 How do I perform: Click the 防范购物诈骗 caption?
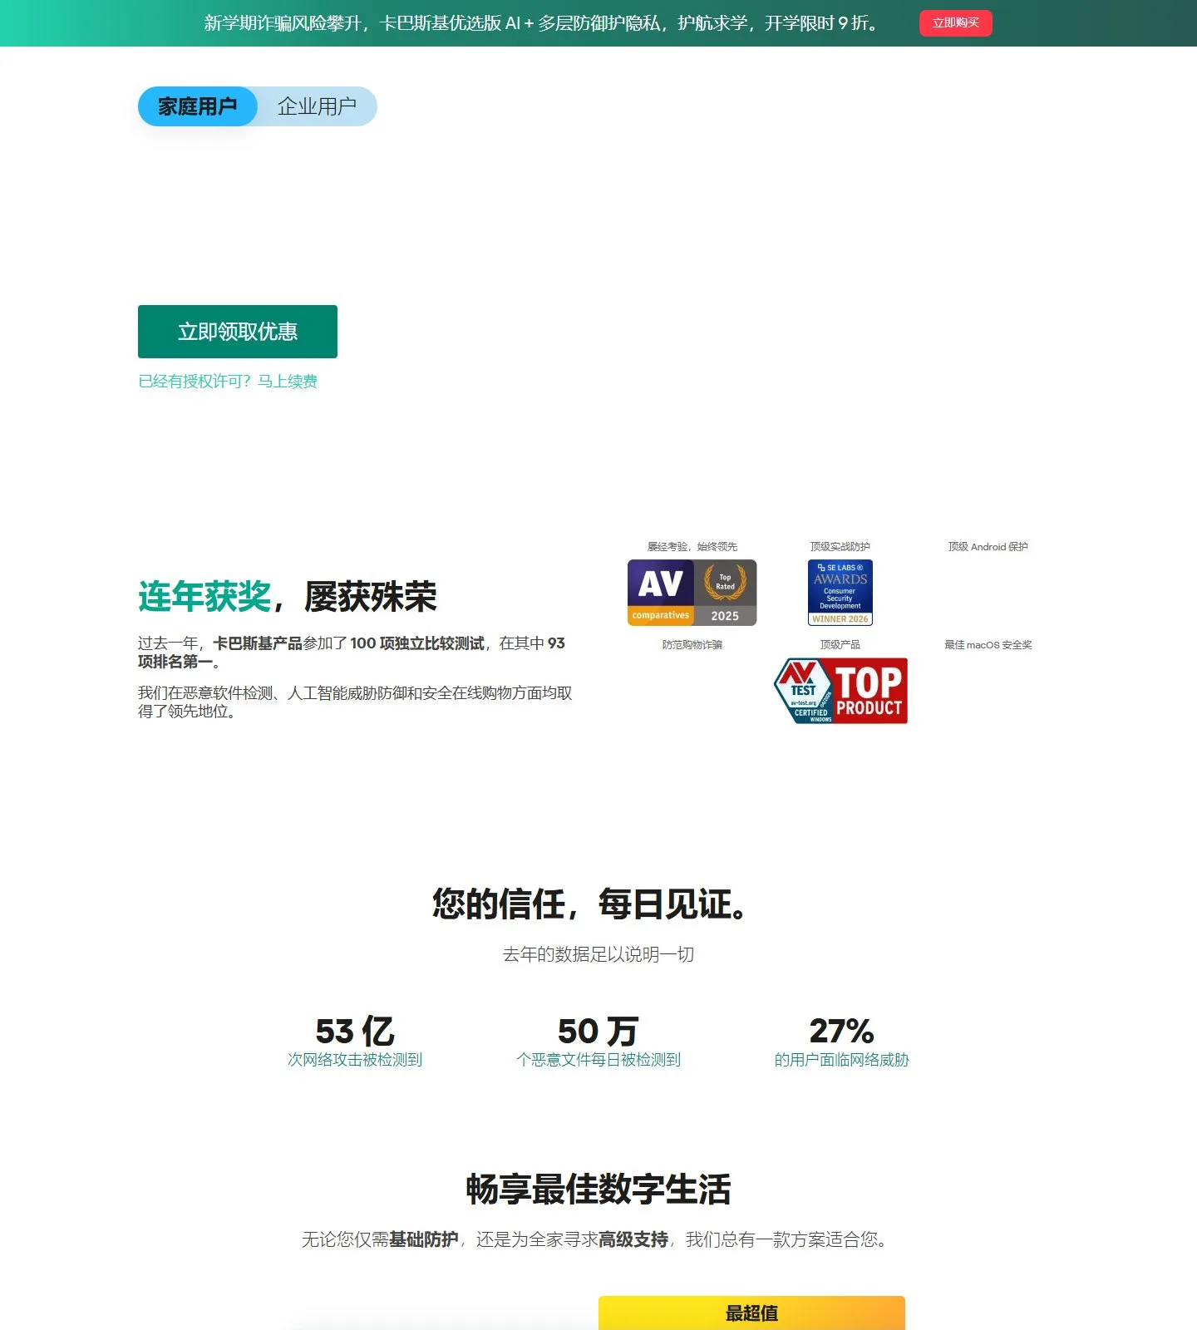click(692, 645)
